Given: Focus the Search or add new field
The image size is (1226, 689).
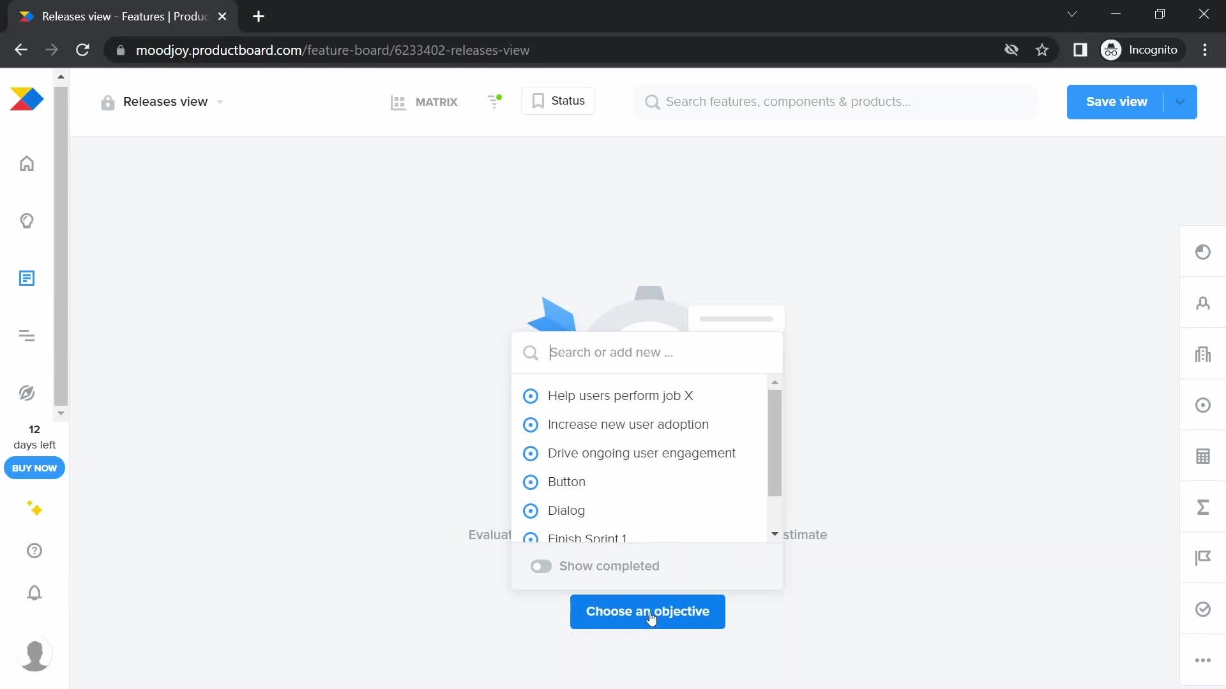Looking at the screenshot, I should point(647,353).
